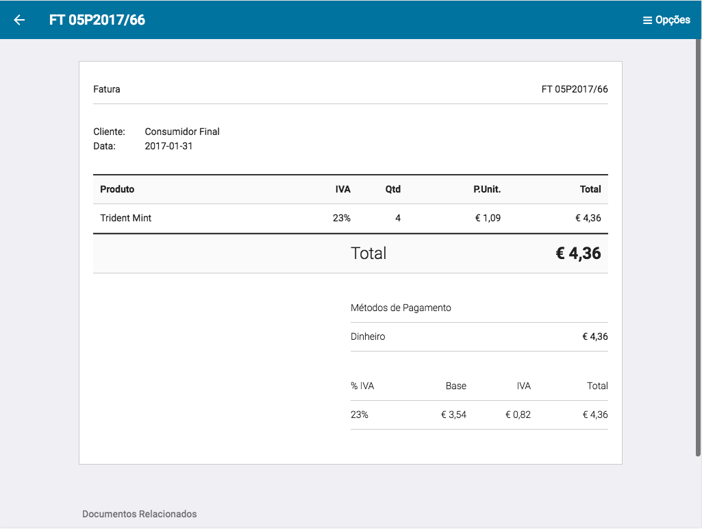Click the Qtd column header

(x=392, y=189)
